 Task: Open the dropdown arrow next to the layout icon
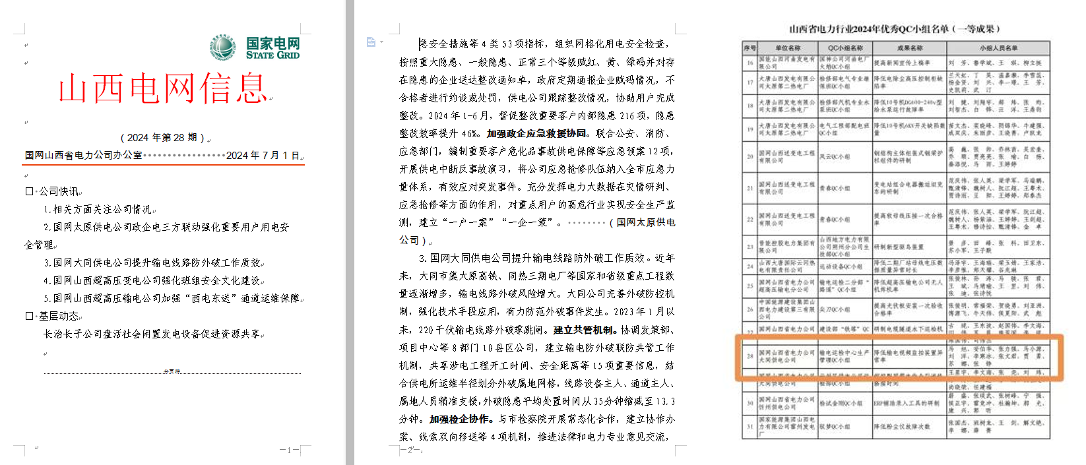pos(381,42)
